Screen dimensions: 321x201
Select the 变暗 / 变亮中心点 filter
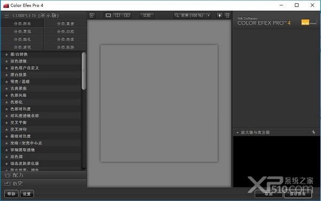click(x=41, y=143)
